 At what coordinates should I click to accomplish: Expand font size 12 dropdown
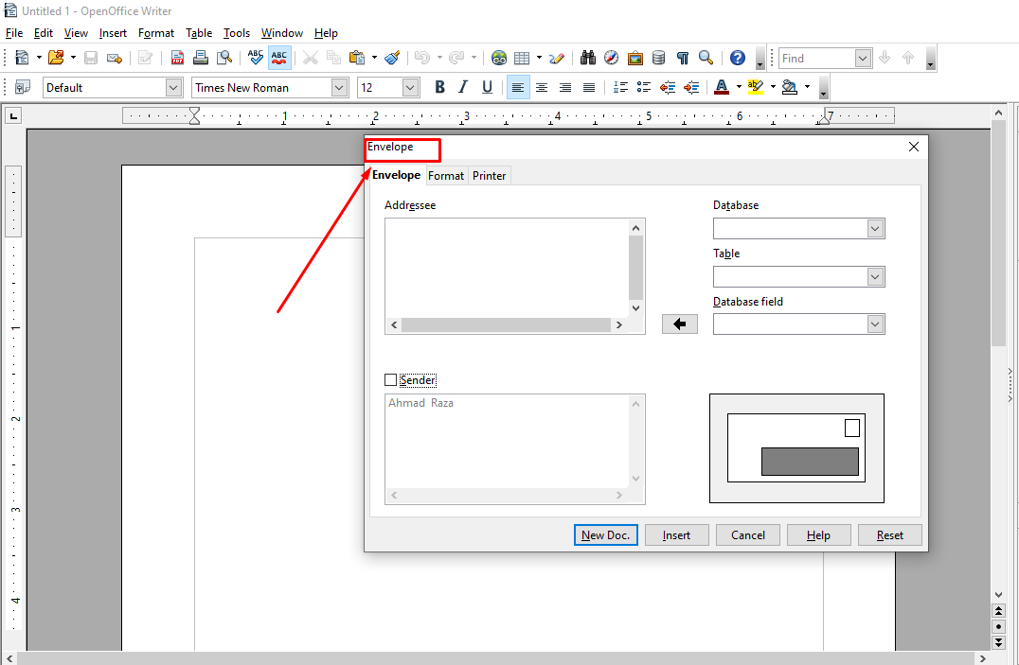pyautogui.click(x=410, y=87)
